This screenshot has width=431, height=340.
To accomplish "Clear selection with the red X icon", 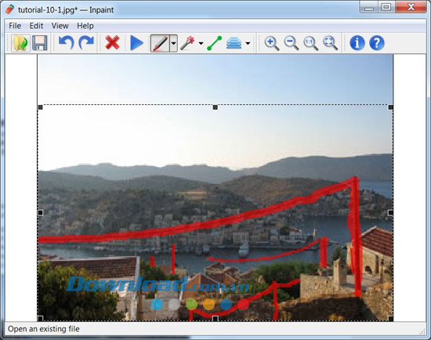I will 112,43.
